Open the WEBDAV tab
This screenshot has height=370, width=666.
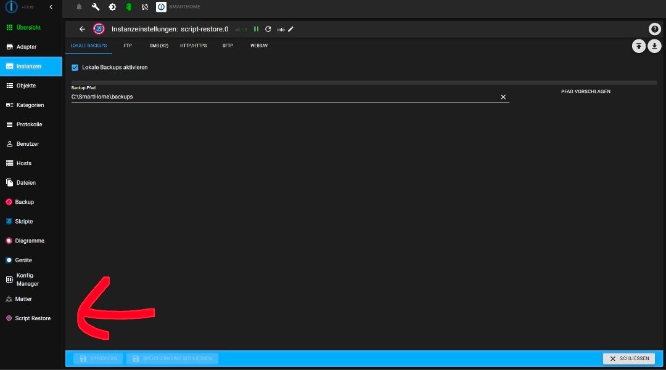[x=259, y=46]
